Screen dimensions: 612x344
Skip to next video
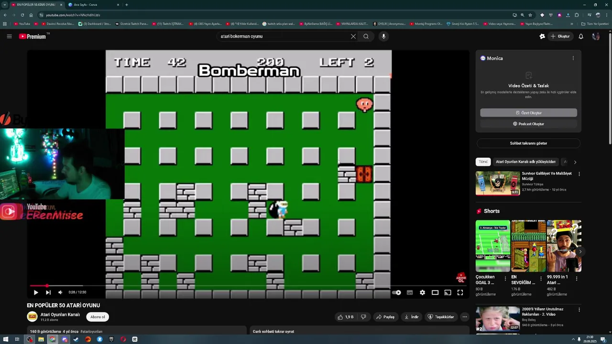click(x=48, y=292)
